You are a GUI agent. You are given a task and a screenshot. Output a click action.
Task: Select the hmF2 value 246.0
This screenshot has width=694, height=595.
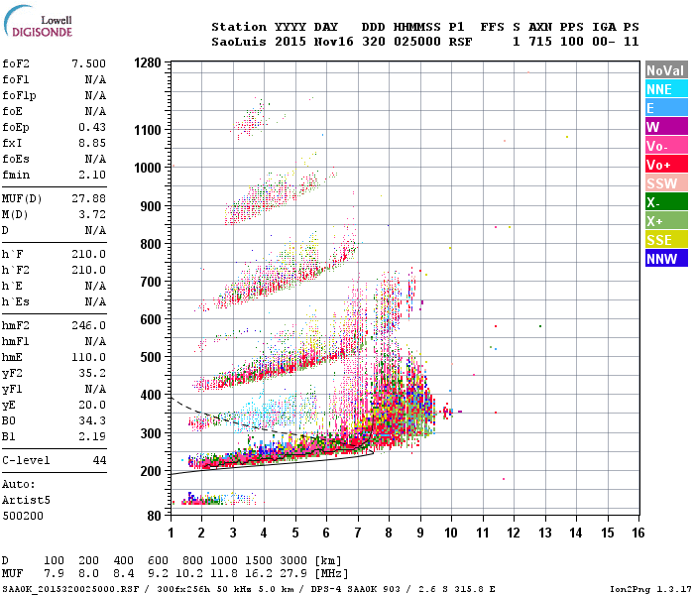pyautogui.click(x=89, y=326)
